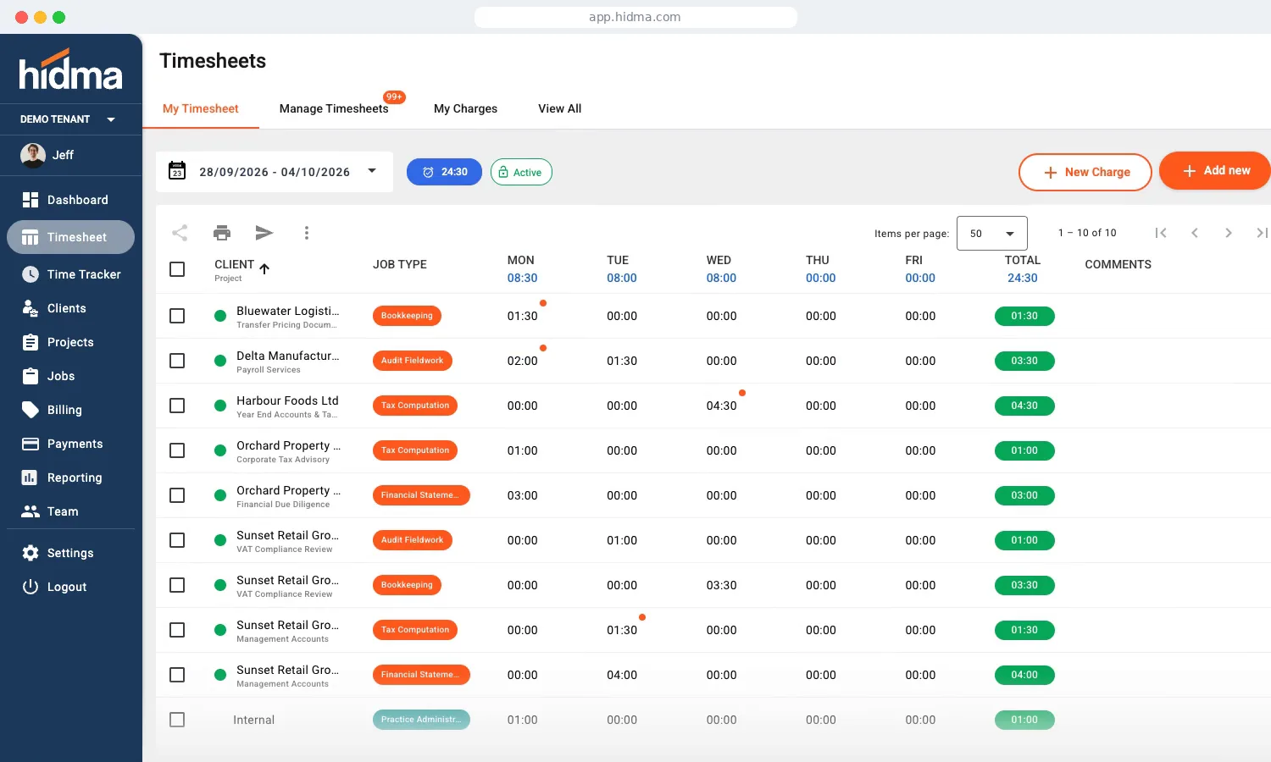
Task: Go to previous page of results
Action: (1195, 233)
